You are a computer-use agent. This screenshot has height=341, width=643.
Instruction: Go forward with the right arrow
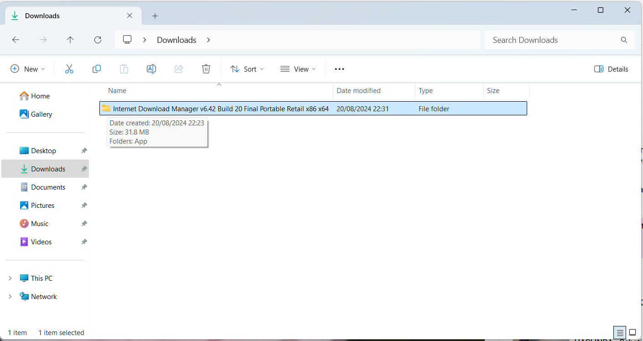(43, 40)
